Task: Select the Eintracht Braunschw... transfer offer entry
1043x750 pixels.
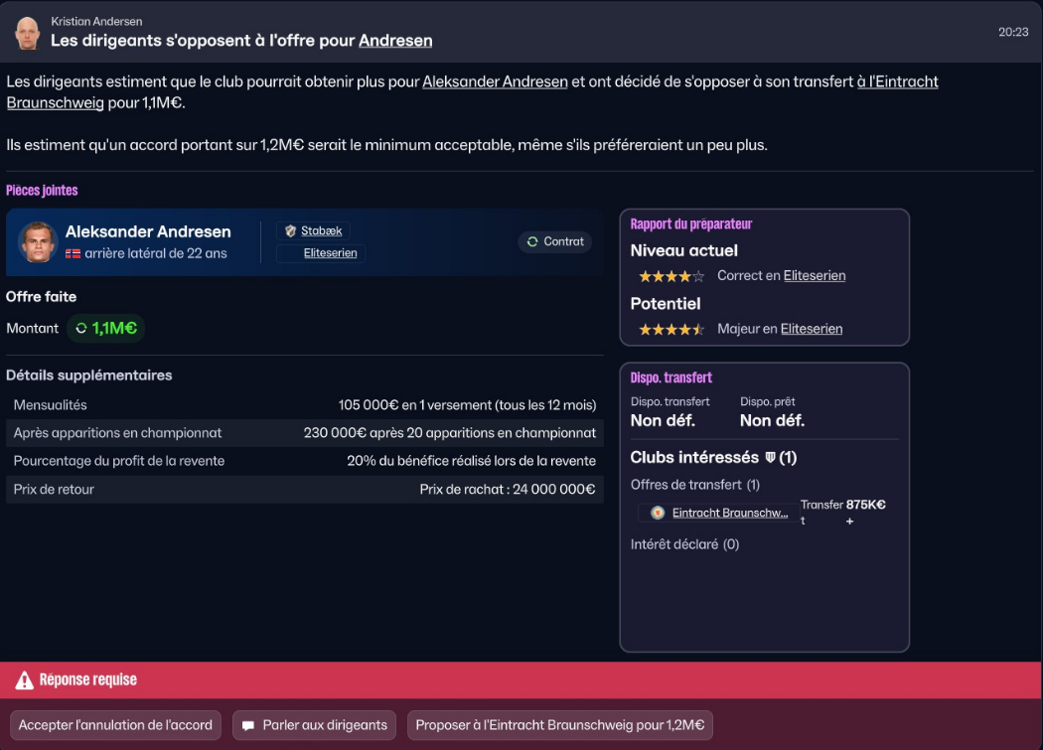Action: (x=729, y=513)
